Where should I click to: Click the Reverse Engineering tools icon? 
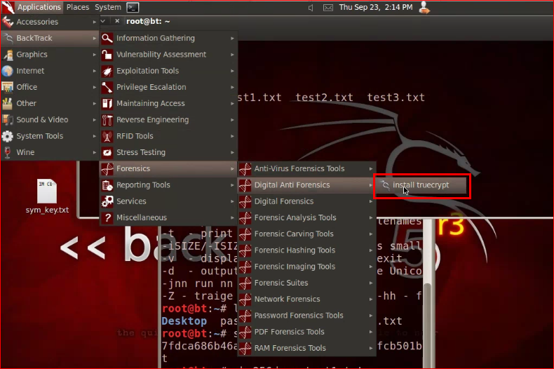[x=107, y=120]
